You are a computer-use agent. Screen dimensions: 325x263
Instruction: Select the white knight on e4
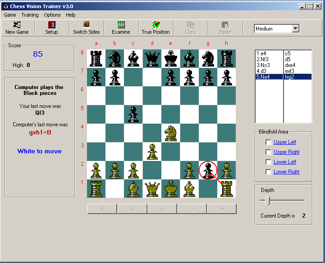pyautogui.click(x=170, y=133)
